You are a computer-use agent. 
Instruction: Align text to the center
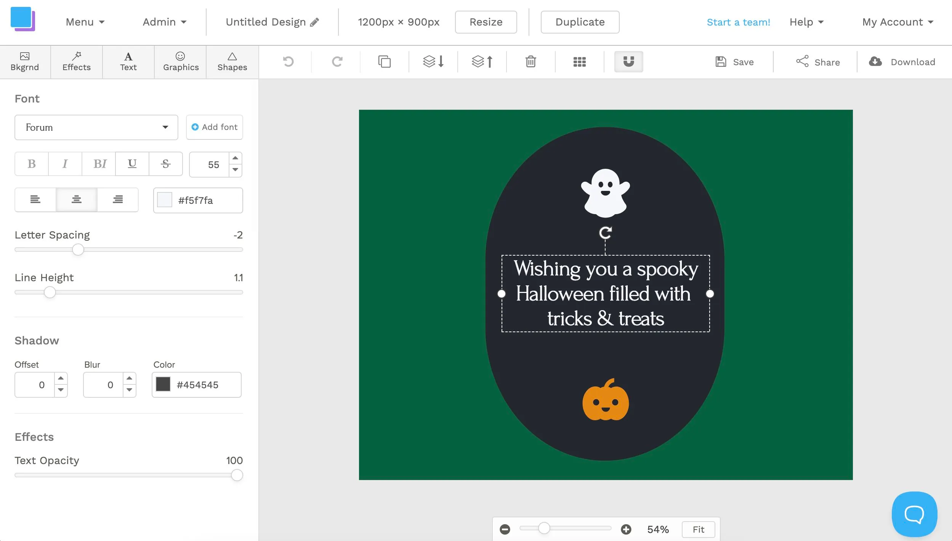pos(77,200)
